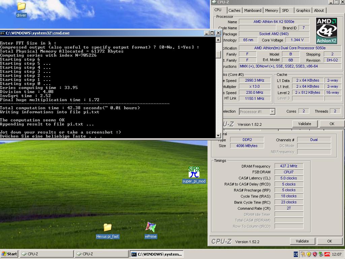The image size is (345, 259).
Task: Click the DRAM Frequency value 427.2 MHz
Action: click(289, 166)
